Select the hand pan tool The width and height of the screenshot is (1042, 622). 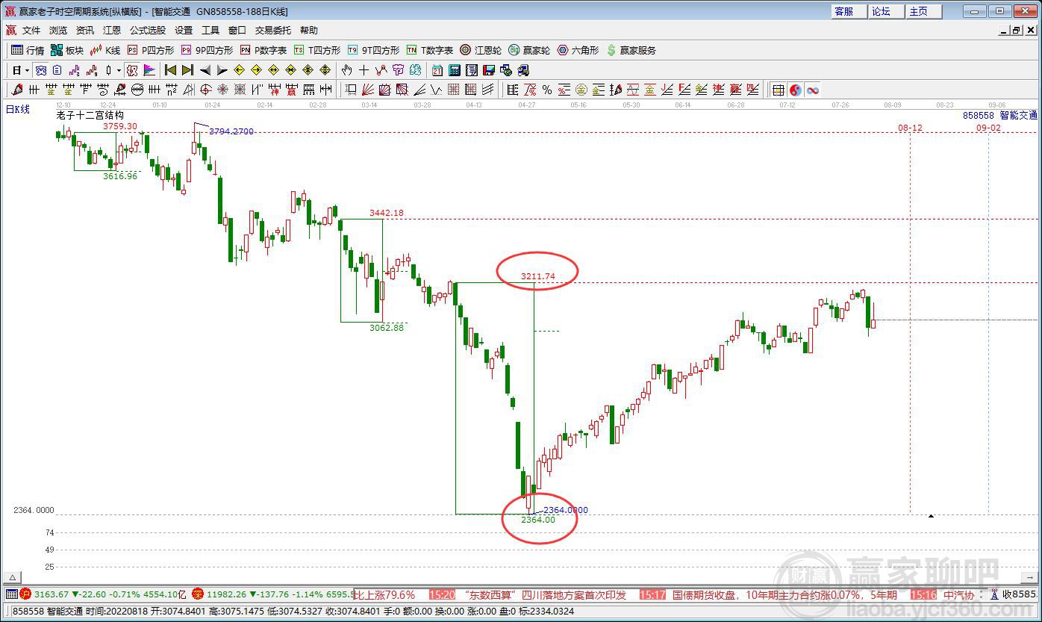(347, 70)
